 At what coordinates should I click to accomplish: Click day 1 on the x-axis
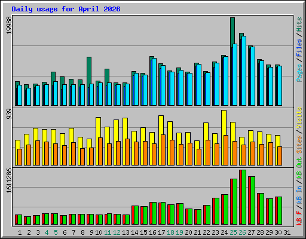click(20, 232)
